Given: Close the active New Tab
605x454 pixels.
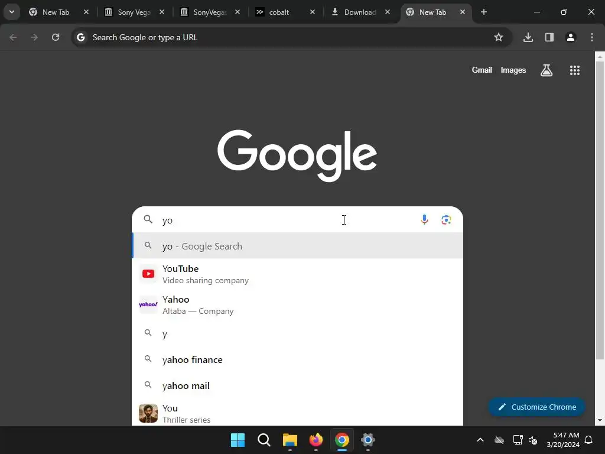Looking at the screenshot, I should pos(462,12).
